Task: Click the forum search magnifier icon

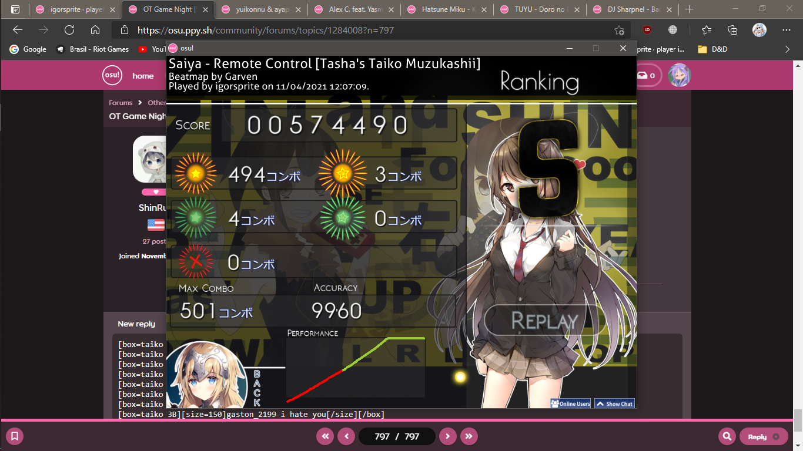Action: (x=727, y=436)
